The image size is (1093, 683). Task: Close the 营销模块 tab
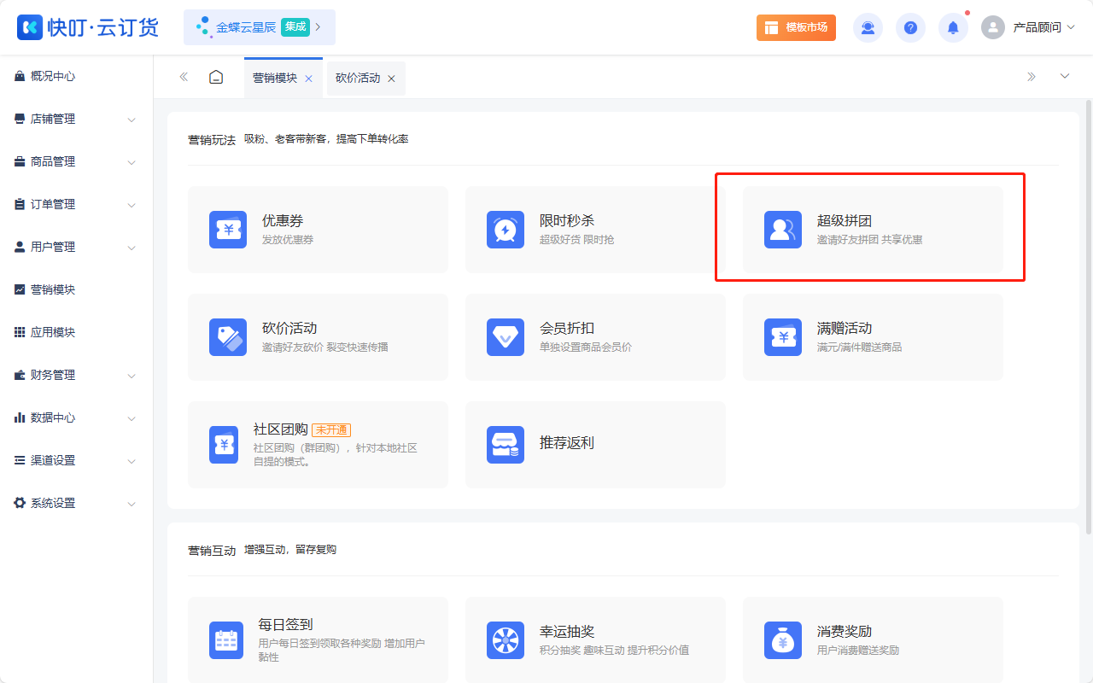coord(308,79)
